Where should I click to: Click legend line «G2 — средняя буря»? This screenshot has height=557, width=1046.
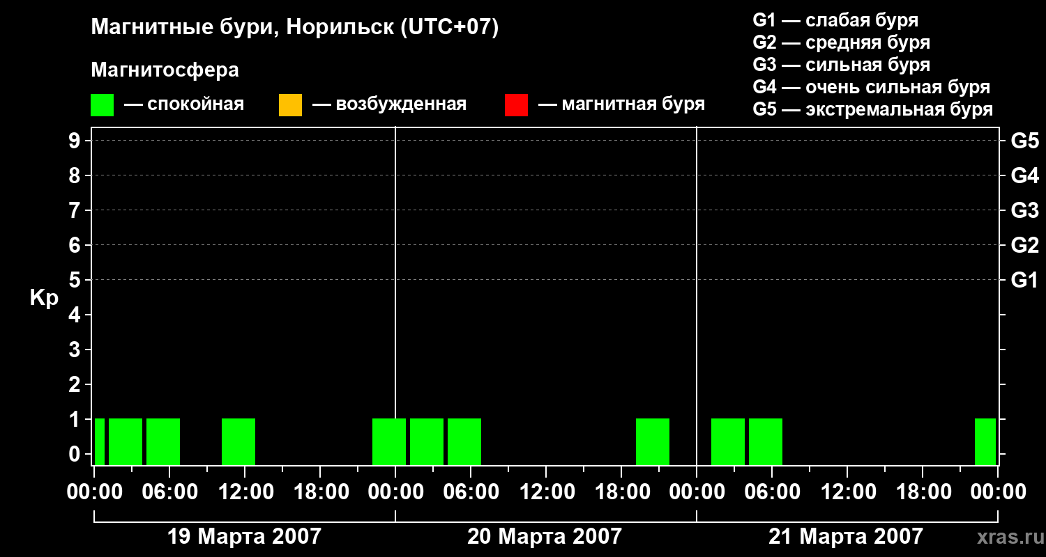pos(841,42)
